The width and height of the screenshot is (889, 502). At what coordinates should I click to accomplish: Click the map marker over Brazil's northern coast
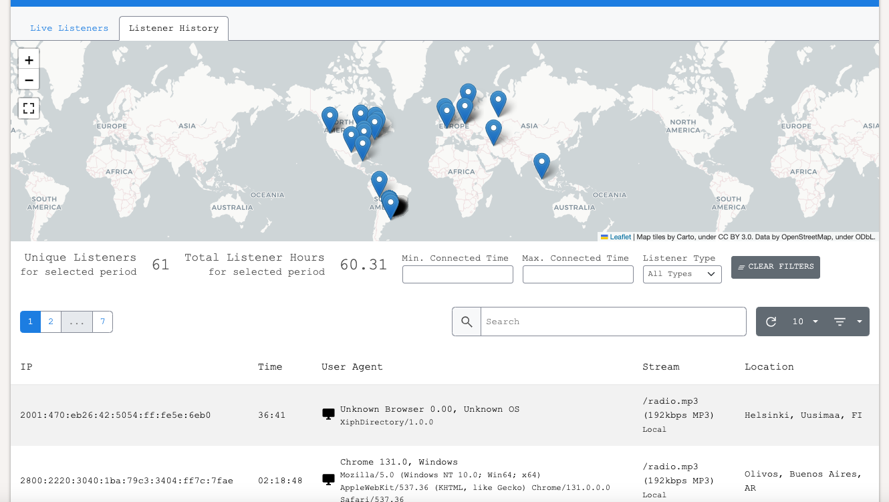point(379,184)
